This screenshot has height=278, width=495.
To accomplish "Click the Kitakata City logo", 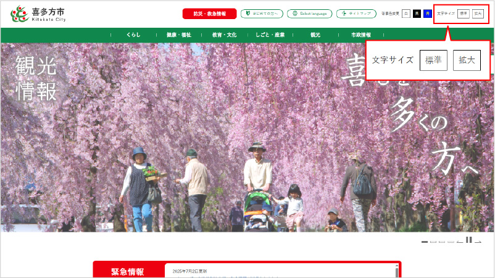I will pyautogui.click(x=38, y=14).
